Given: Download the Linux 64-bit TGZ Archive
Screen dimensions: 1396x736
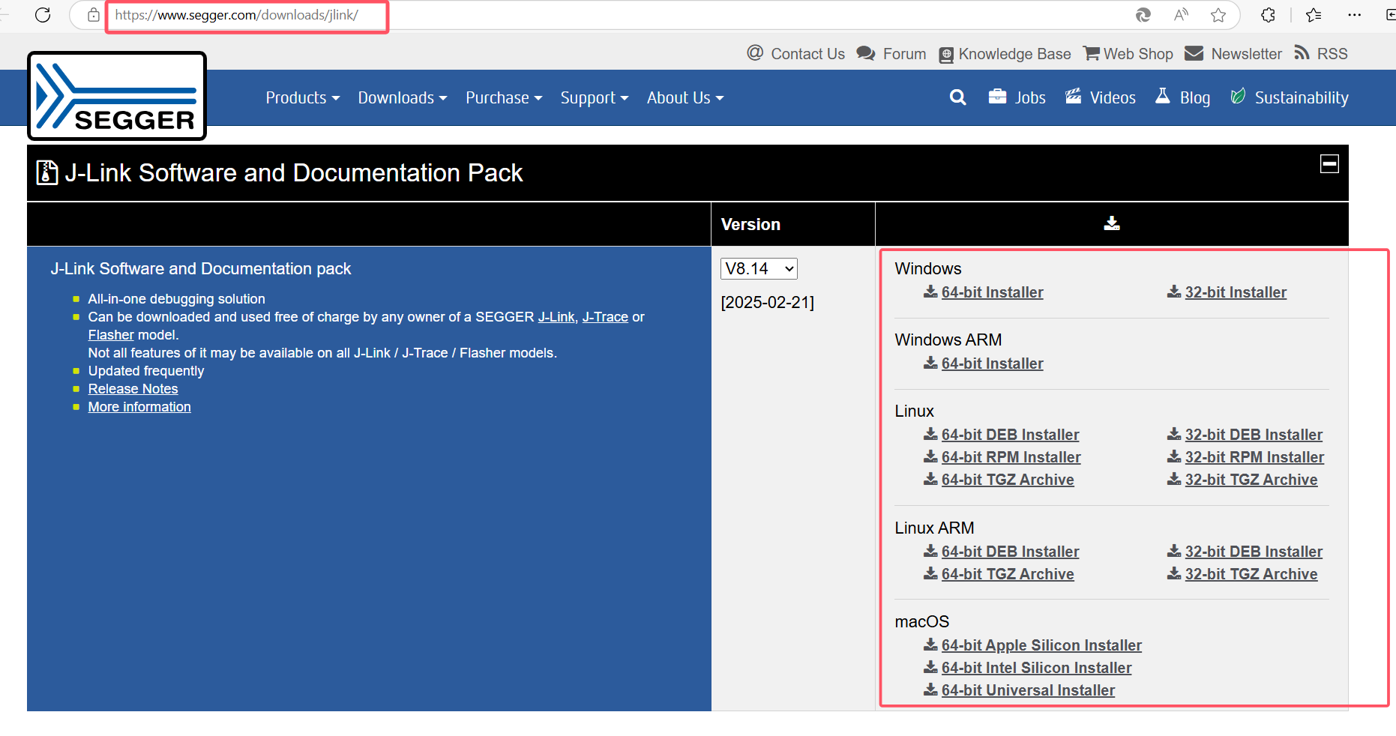Looking at the screenshot, I should coord(1008,480).
